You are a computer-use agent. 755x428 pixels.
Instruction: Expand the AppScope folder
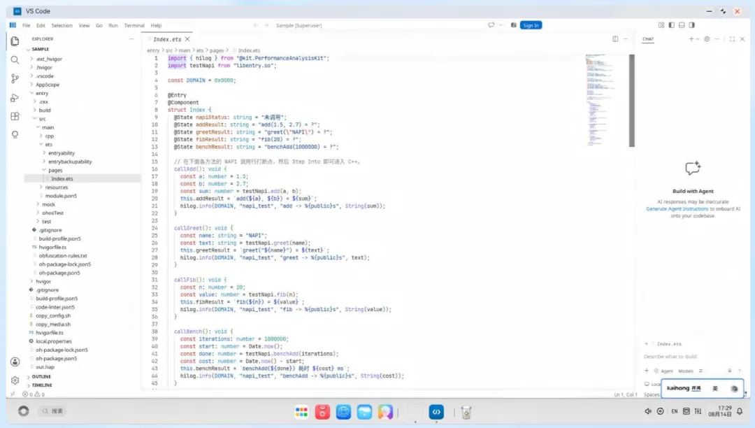click(x=48, y=84)
